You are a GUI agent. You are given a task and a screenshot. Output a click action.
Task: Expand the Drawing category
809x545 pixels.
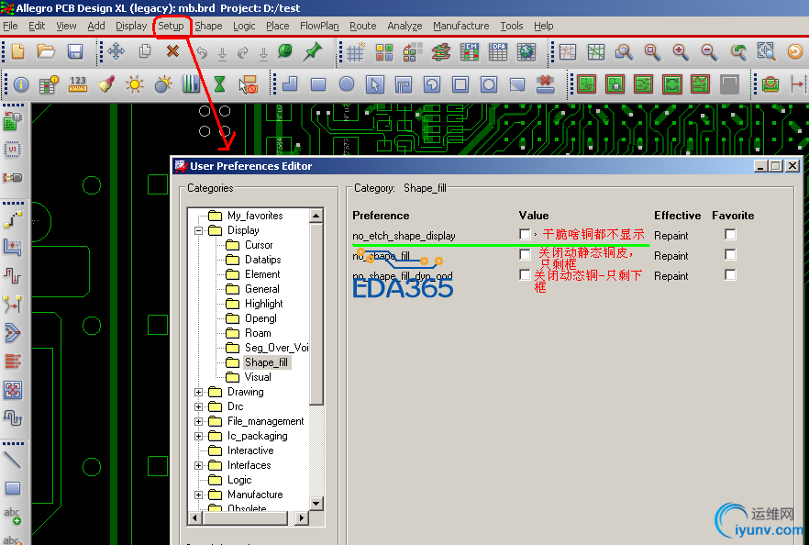click(x=199, y=393)
